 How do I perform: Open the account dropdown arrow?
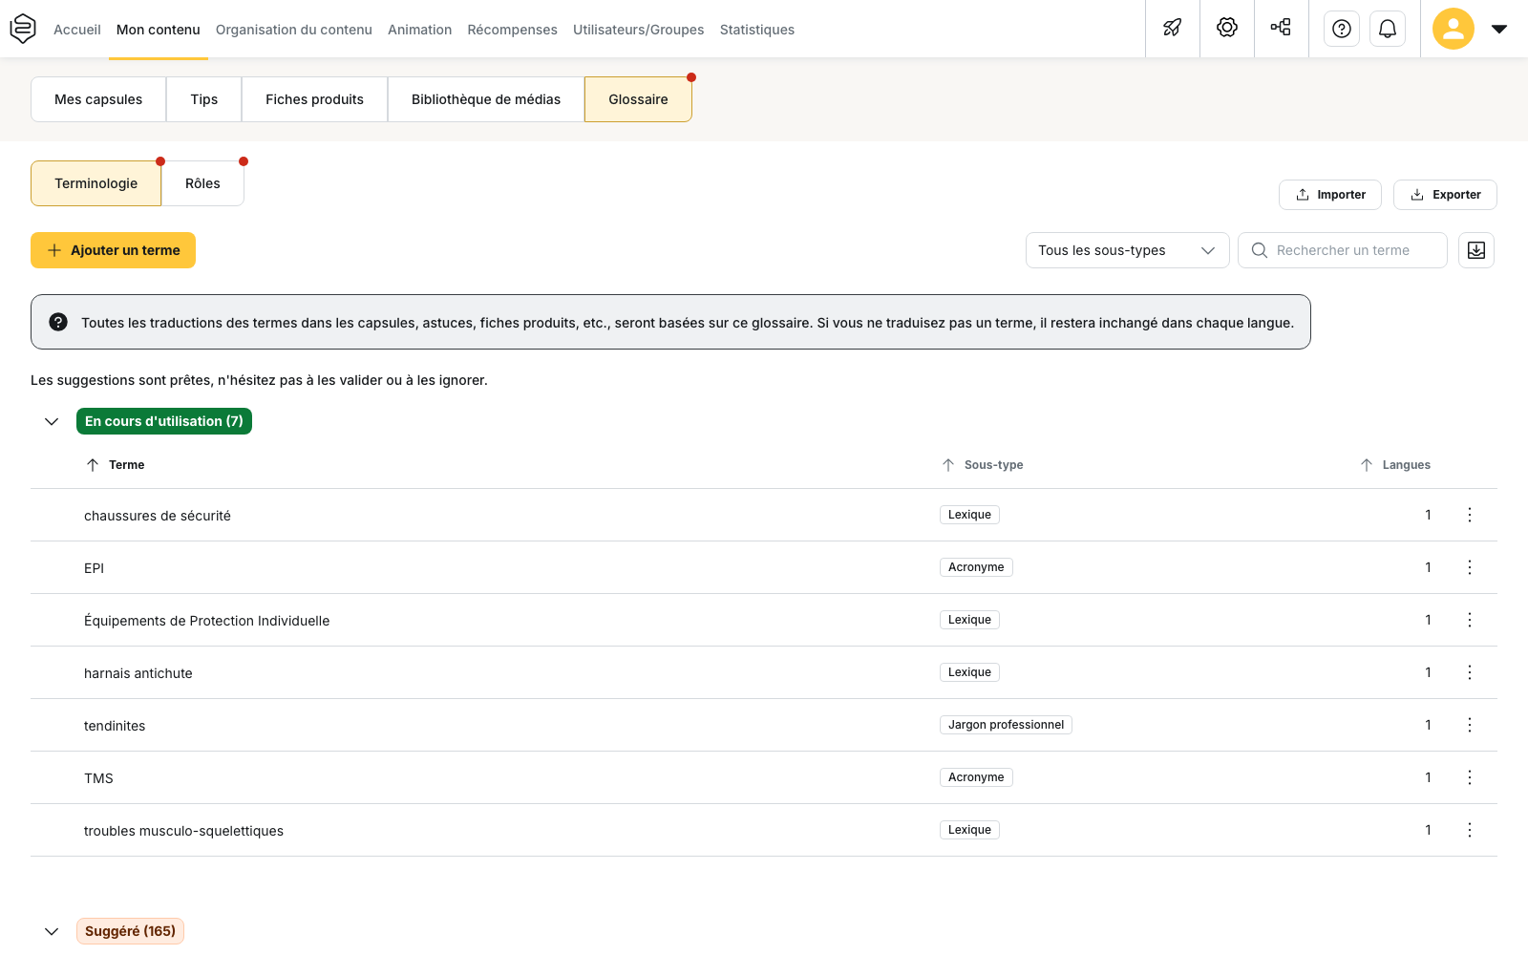point(1499,29)
